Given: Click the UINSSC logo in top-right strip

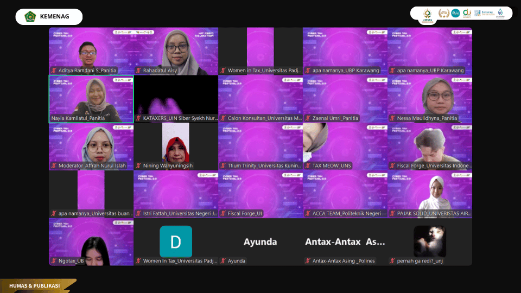Looking at the screenshot, I should point(427,15).
